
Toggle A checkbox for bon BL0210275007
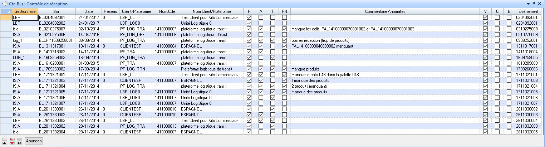click(261, 29)
